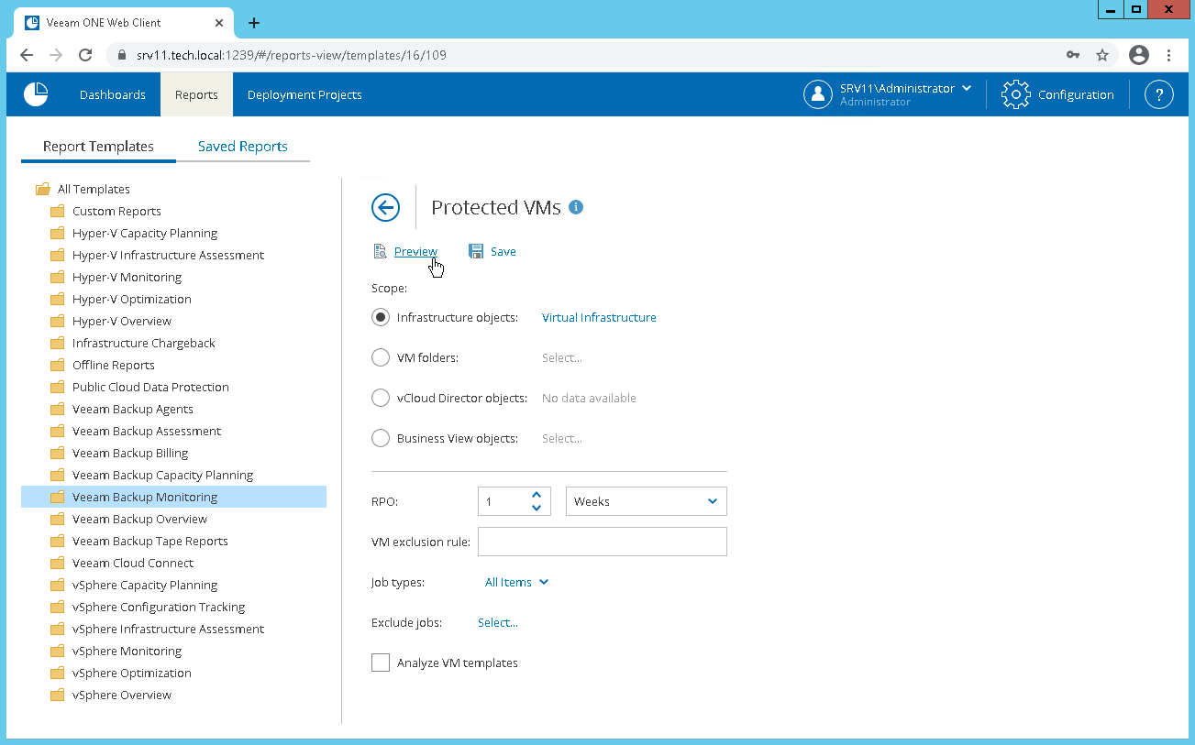This screenshot has height=745, width=1195.
Task: Select the Business View objects radio button
Action: 381,438
